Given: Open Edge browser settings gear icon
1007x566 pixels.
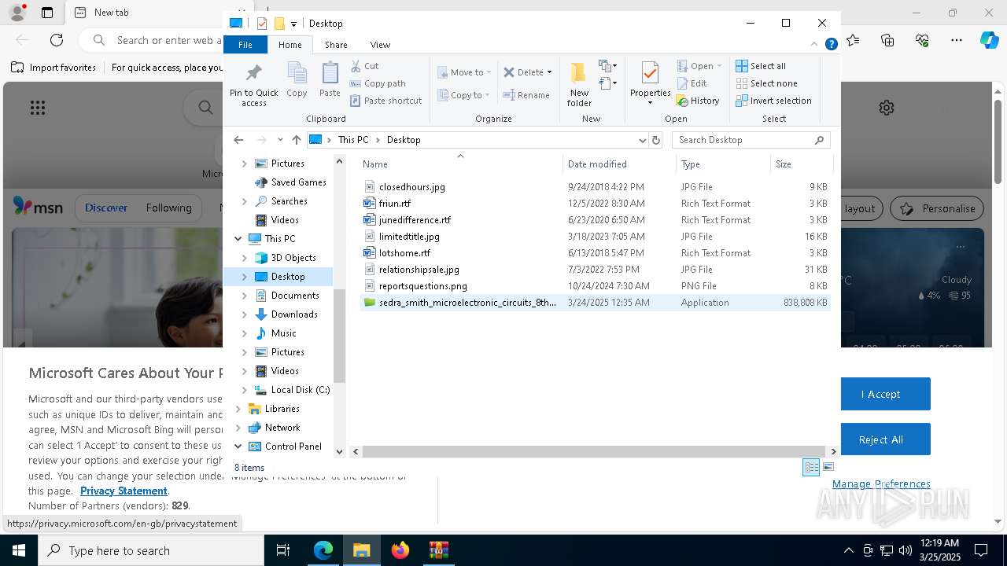Looking at the screenshot, I should click(887, 108).
